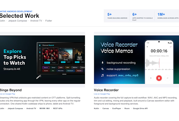Select the middle city movie poster card
Image resolution: width=179 pixels, height=121 pixels.
pos(66,56)
